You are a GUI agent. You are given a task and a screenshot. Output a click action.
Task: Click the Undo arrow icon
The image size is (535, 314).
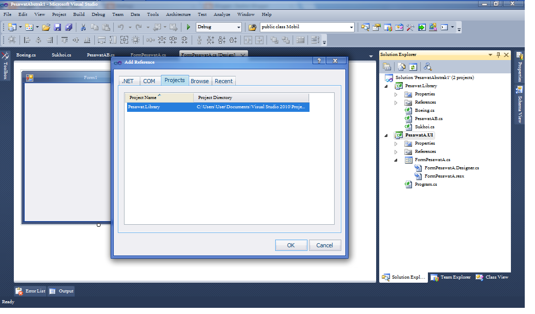point(121,27)
